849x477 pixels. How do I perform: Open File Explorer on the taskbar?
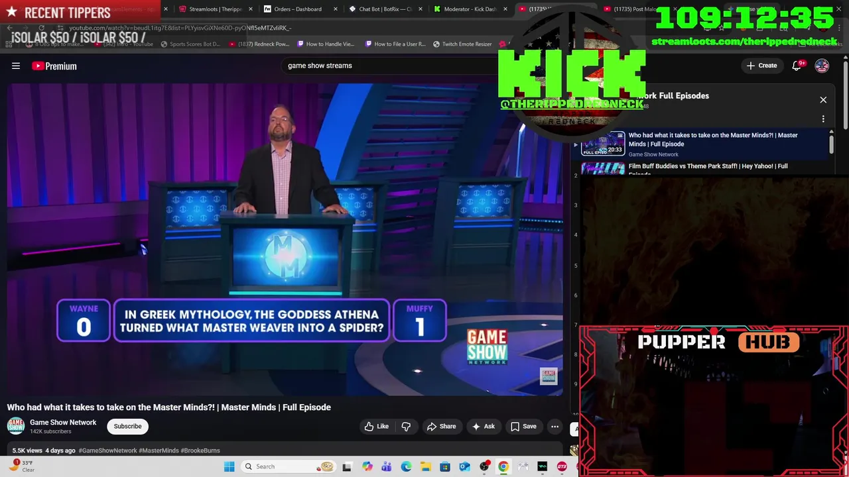[425, 466]
